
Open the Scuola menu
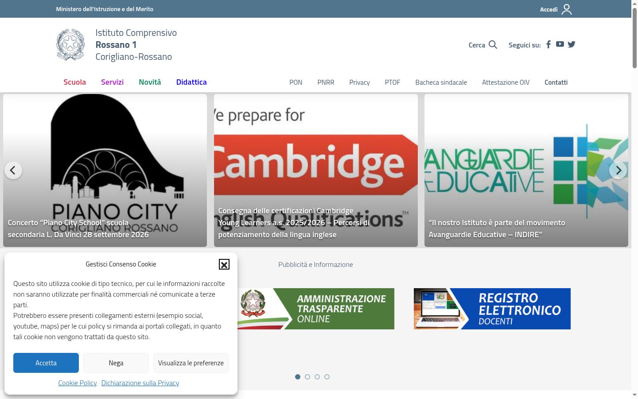[74, 82]
